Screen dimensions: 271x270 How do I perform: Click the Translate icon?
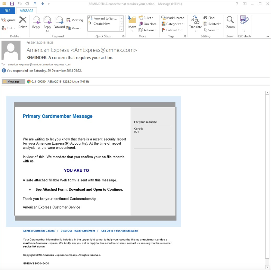[195, 24]
